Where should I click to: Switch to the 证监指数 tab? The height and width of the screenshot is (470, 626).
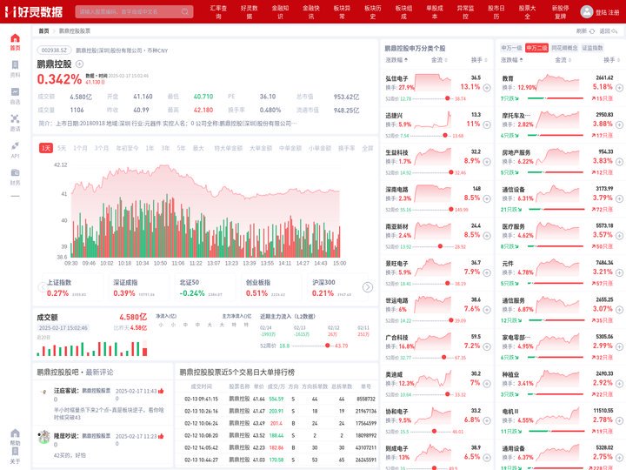[592, 48]
